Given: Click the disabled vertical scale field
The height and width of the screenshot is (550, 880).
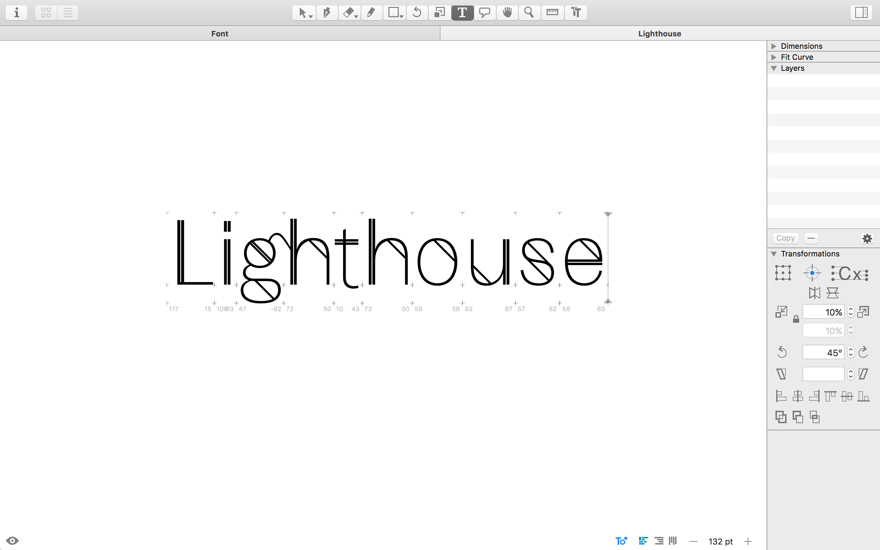Looking at the screenshot, I should pos(823,330).
